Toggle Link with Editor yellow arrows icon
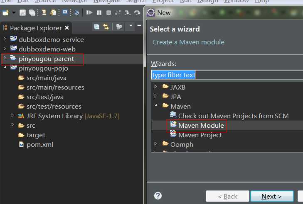The width and height of the screenshot is (303, 204). pos(106,27)
